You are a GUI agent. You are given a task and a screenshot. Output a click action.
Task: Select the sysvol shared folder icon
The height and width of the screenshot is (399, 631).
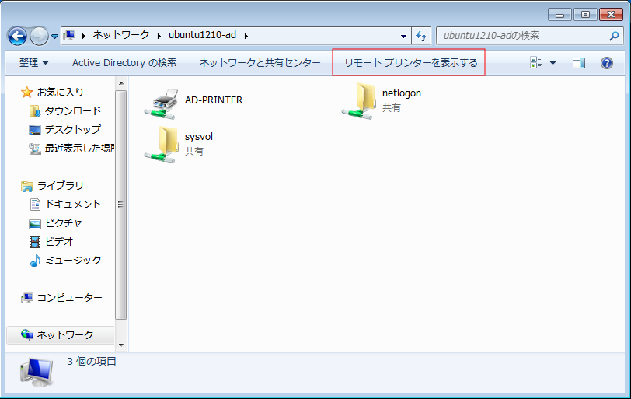(162, 145)
